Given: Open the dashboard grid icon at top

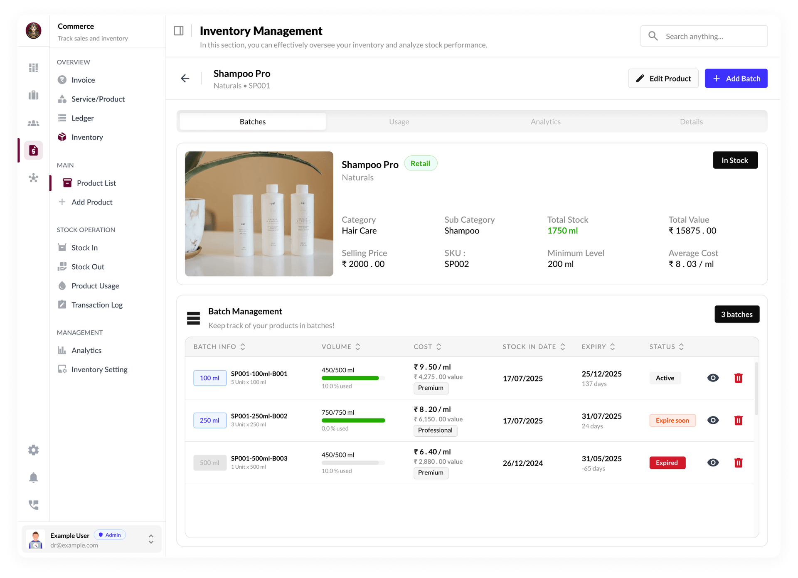Looking at the screenshot, I should pyautogui.click(x=33, y=67).
